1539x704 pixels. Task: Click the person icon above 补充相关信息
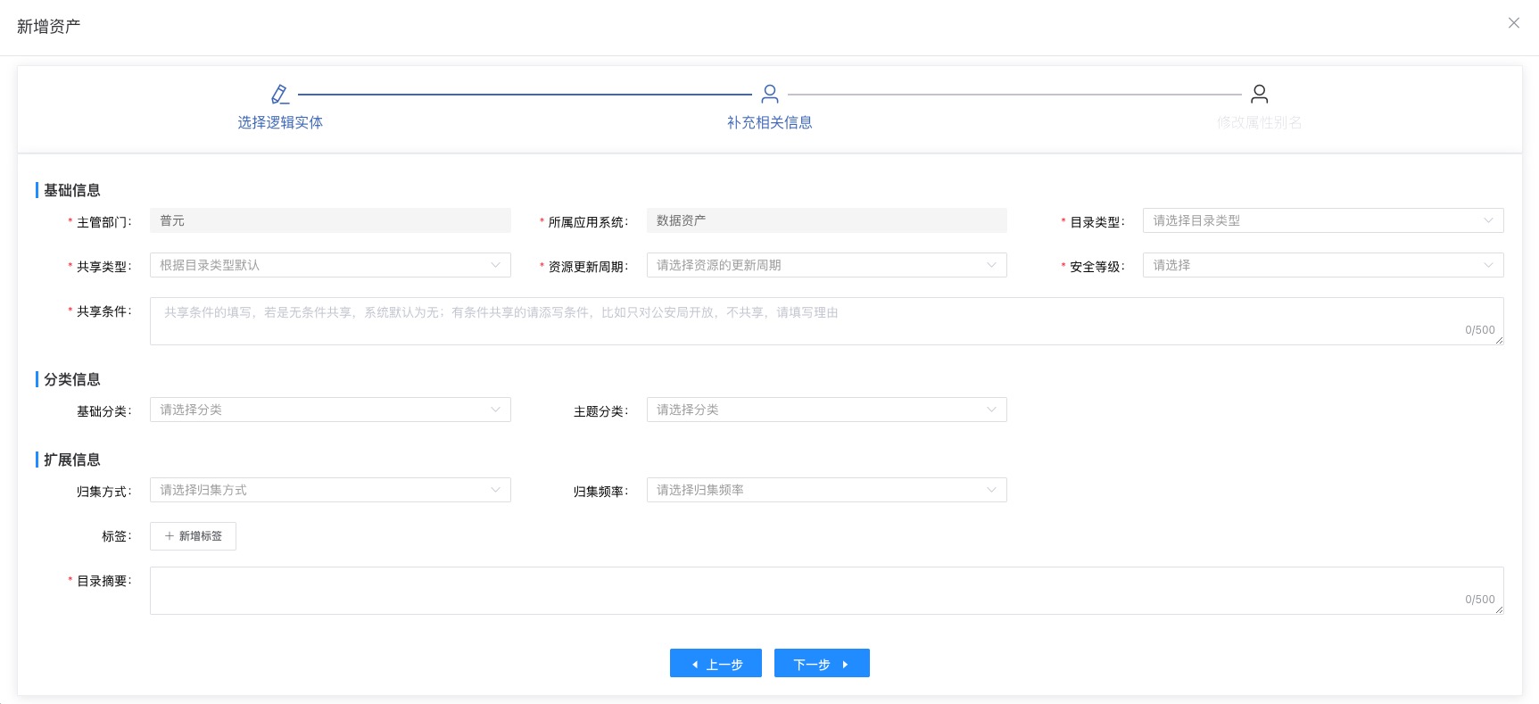pyautogui.click(x=770, y=94)
